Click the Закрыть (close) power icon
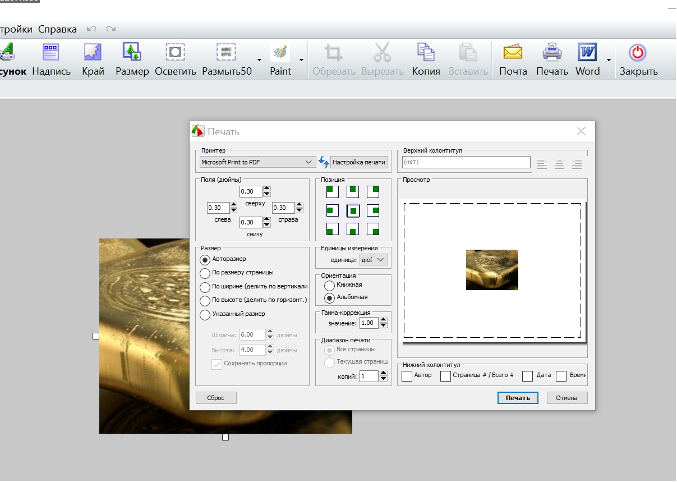The image size is (677, 482). click(x=638, y=53)
